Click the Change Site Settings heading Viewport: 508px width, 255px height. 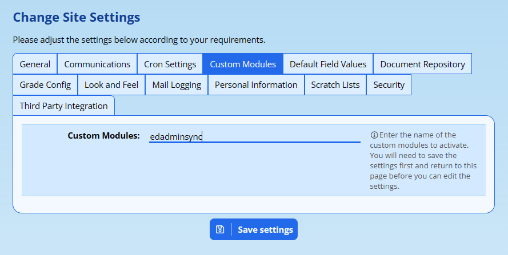click(76, 17)
